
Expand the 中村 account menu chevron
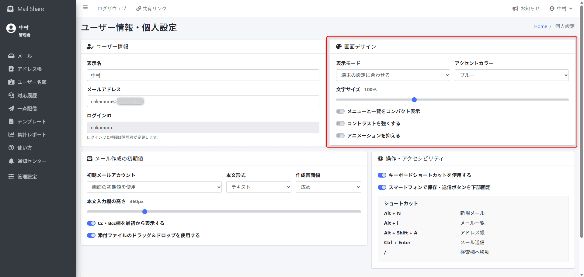(571, 9)
